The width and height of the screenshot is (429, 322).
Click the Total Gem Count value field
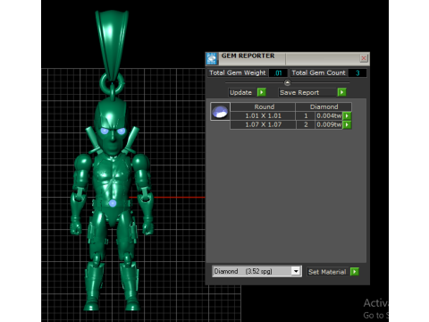coord(357,73)
